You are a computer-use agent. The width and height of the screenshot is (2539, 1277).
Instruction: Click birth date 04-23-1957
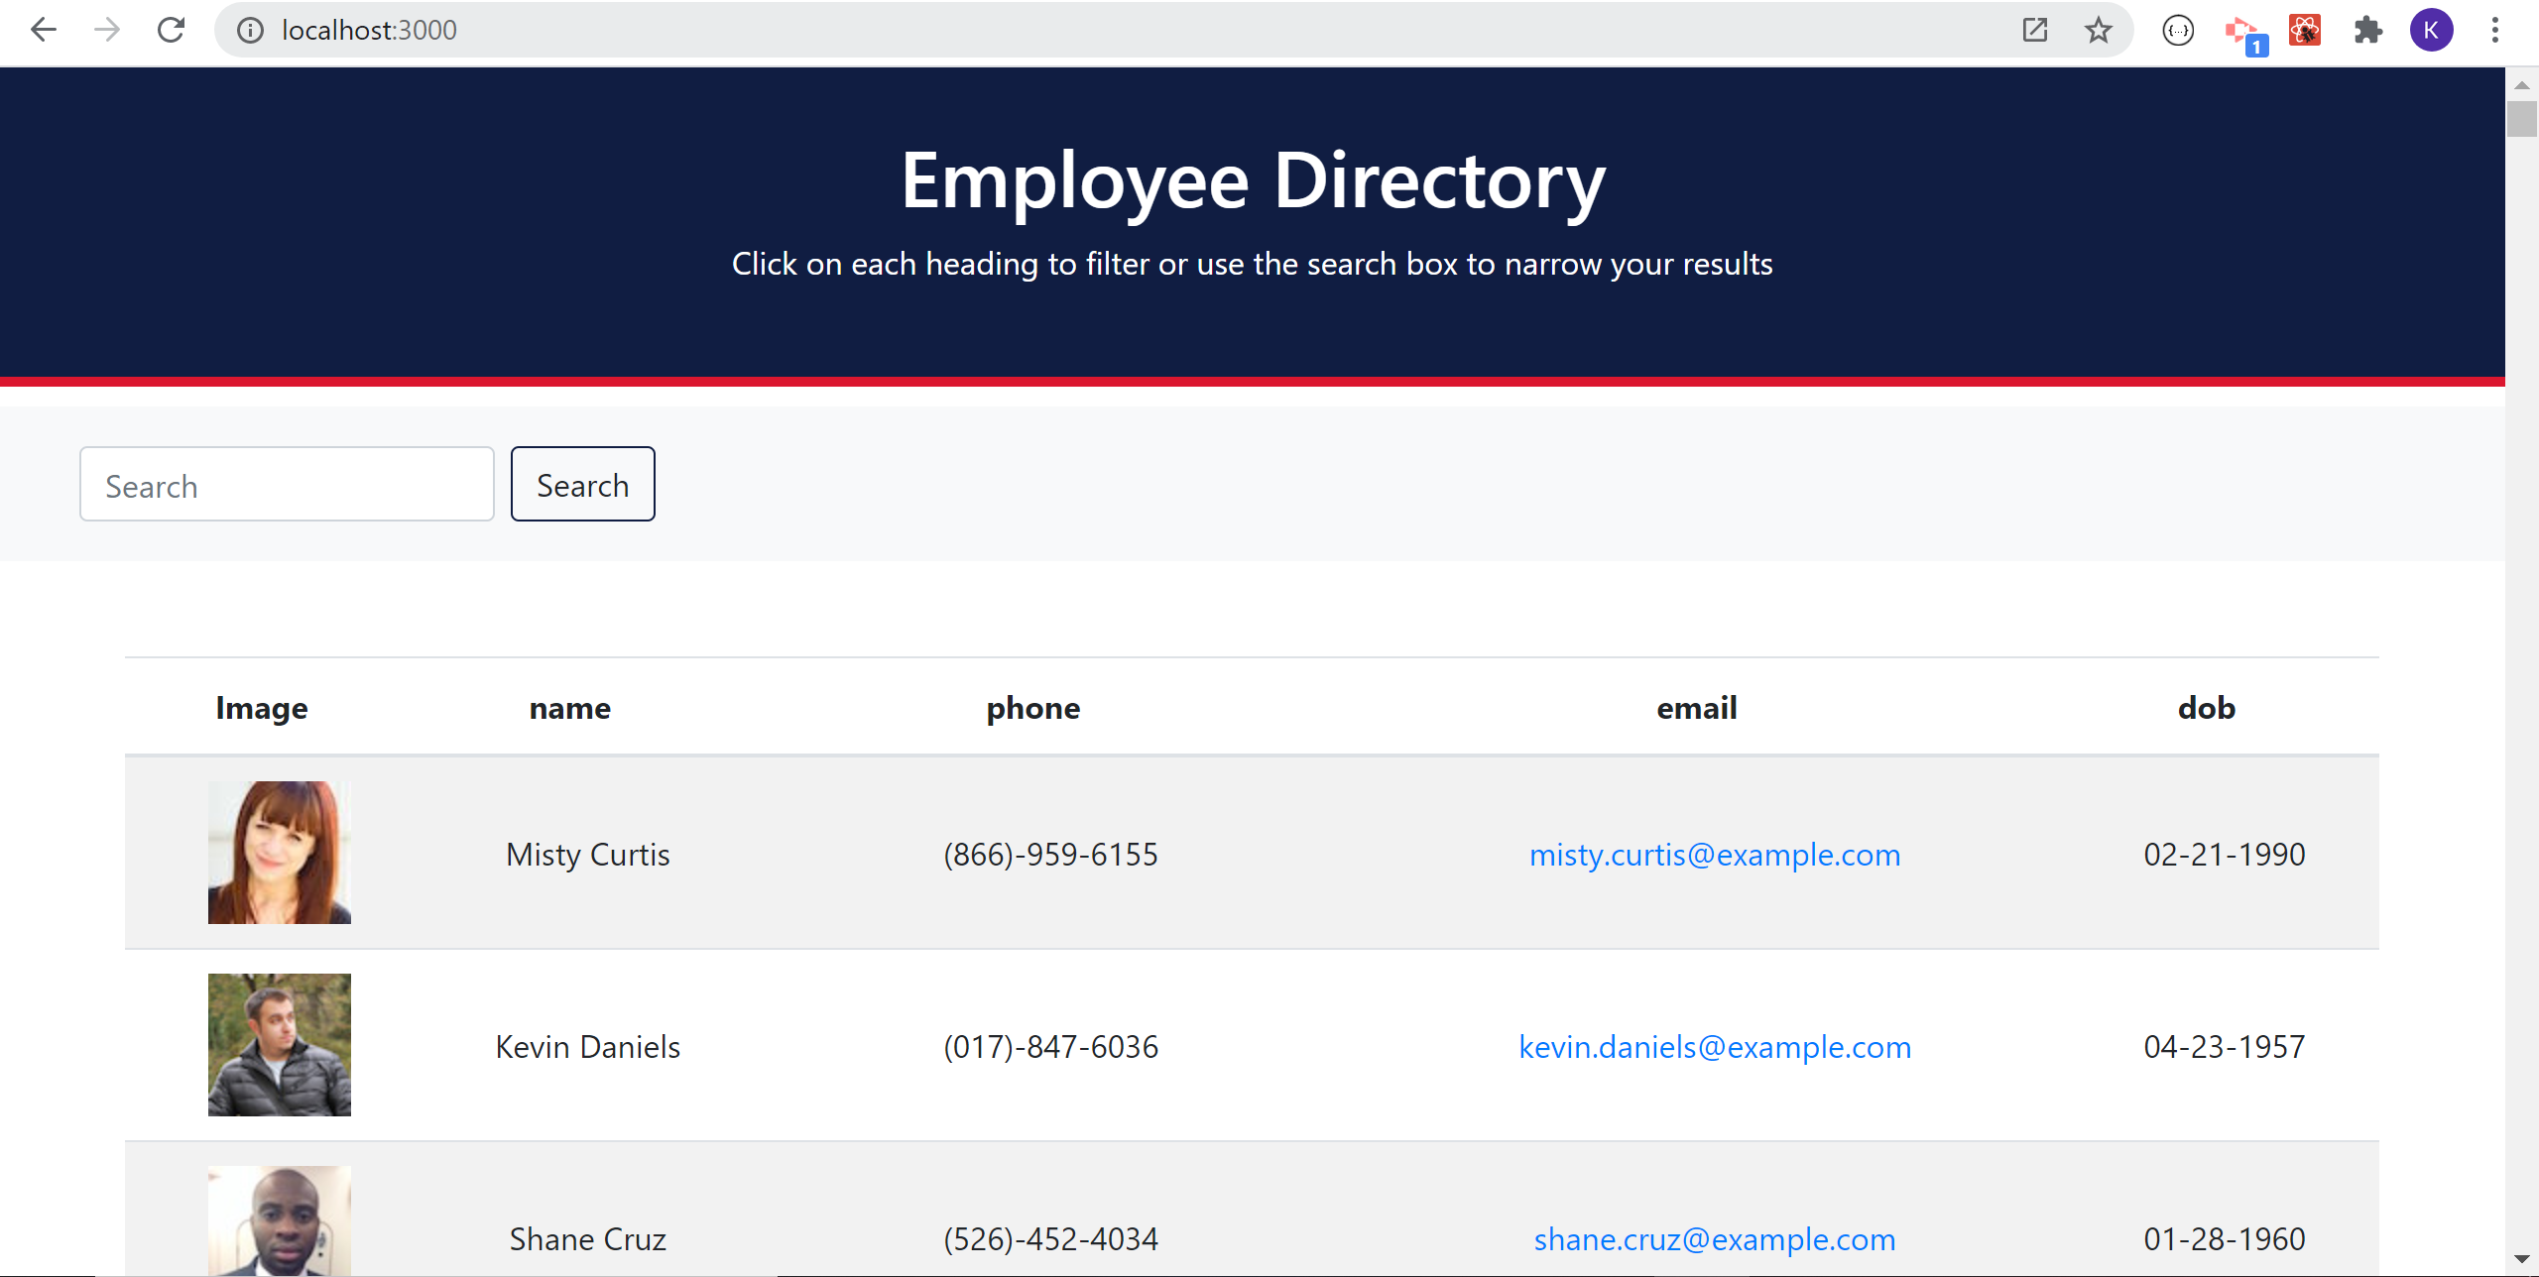click(x=2225, y=1047)
